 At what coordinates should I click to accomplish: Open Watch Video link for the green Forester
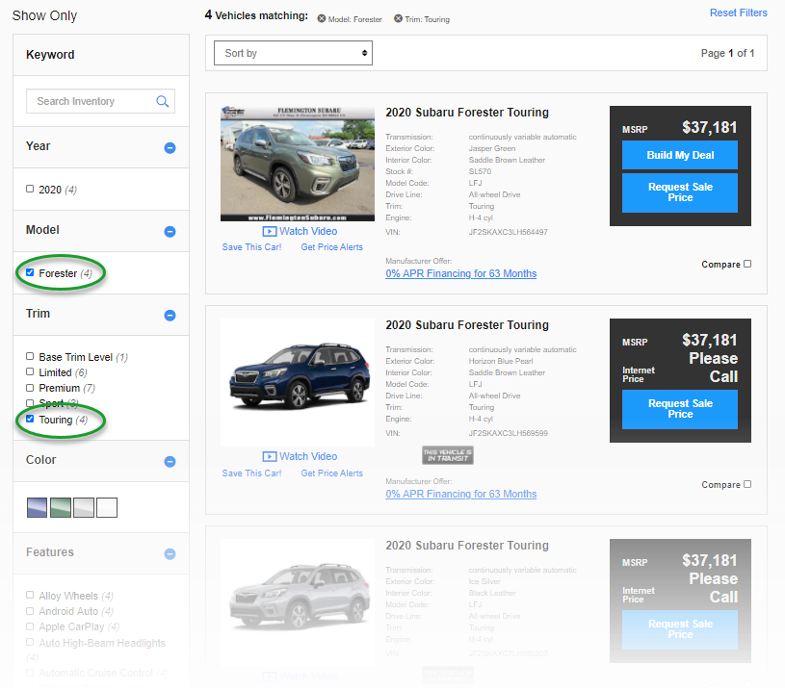308,231
